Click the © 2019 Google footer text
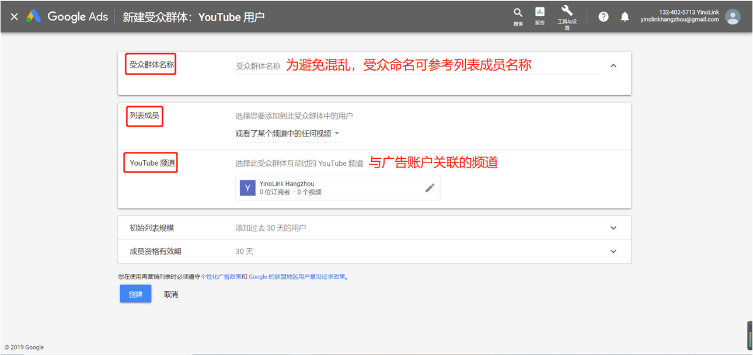This screenshot has height=355, width=753. pyautogui.click(x=24, y=347)
